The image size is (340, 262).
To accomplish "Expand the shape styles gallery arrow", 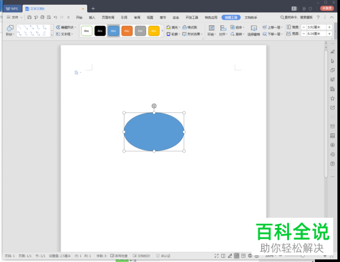I will pyautogui.click(x=163, y=31).
